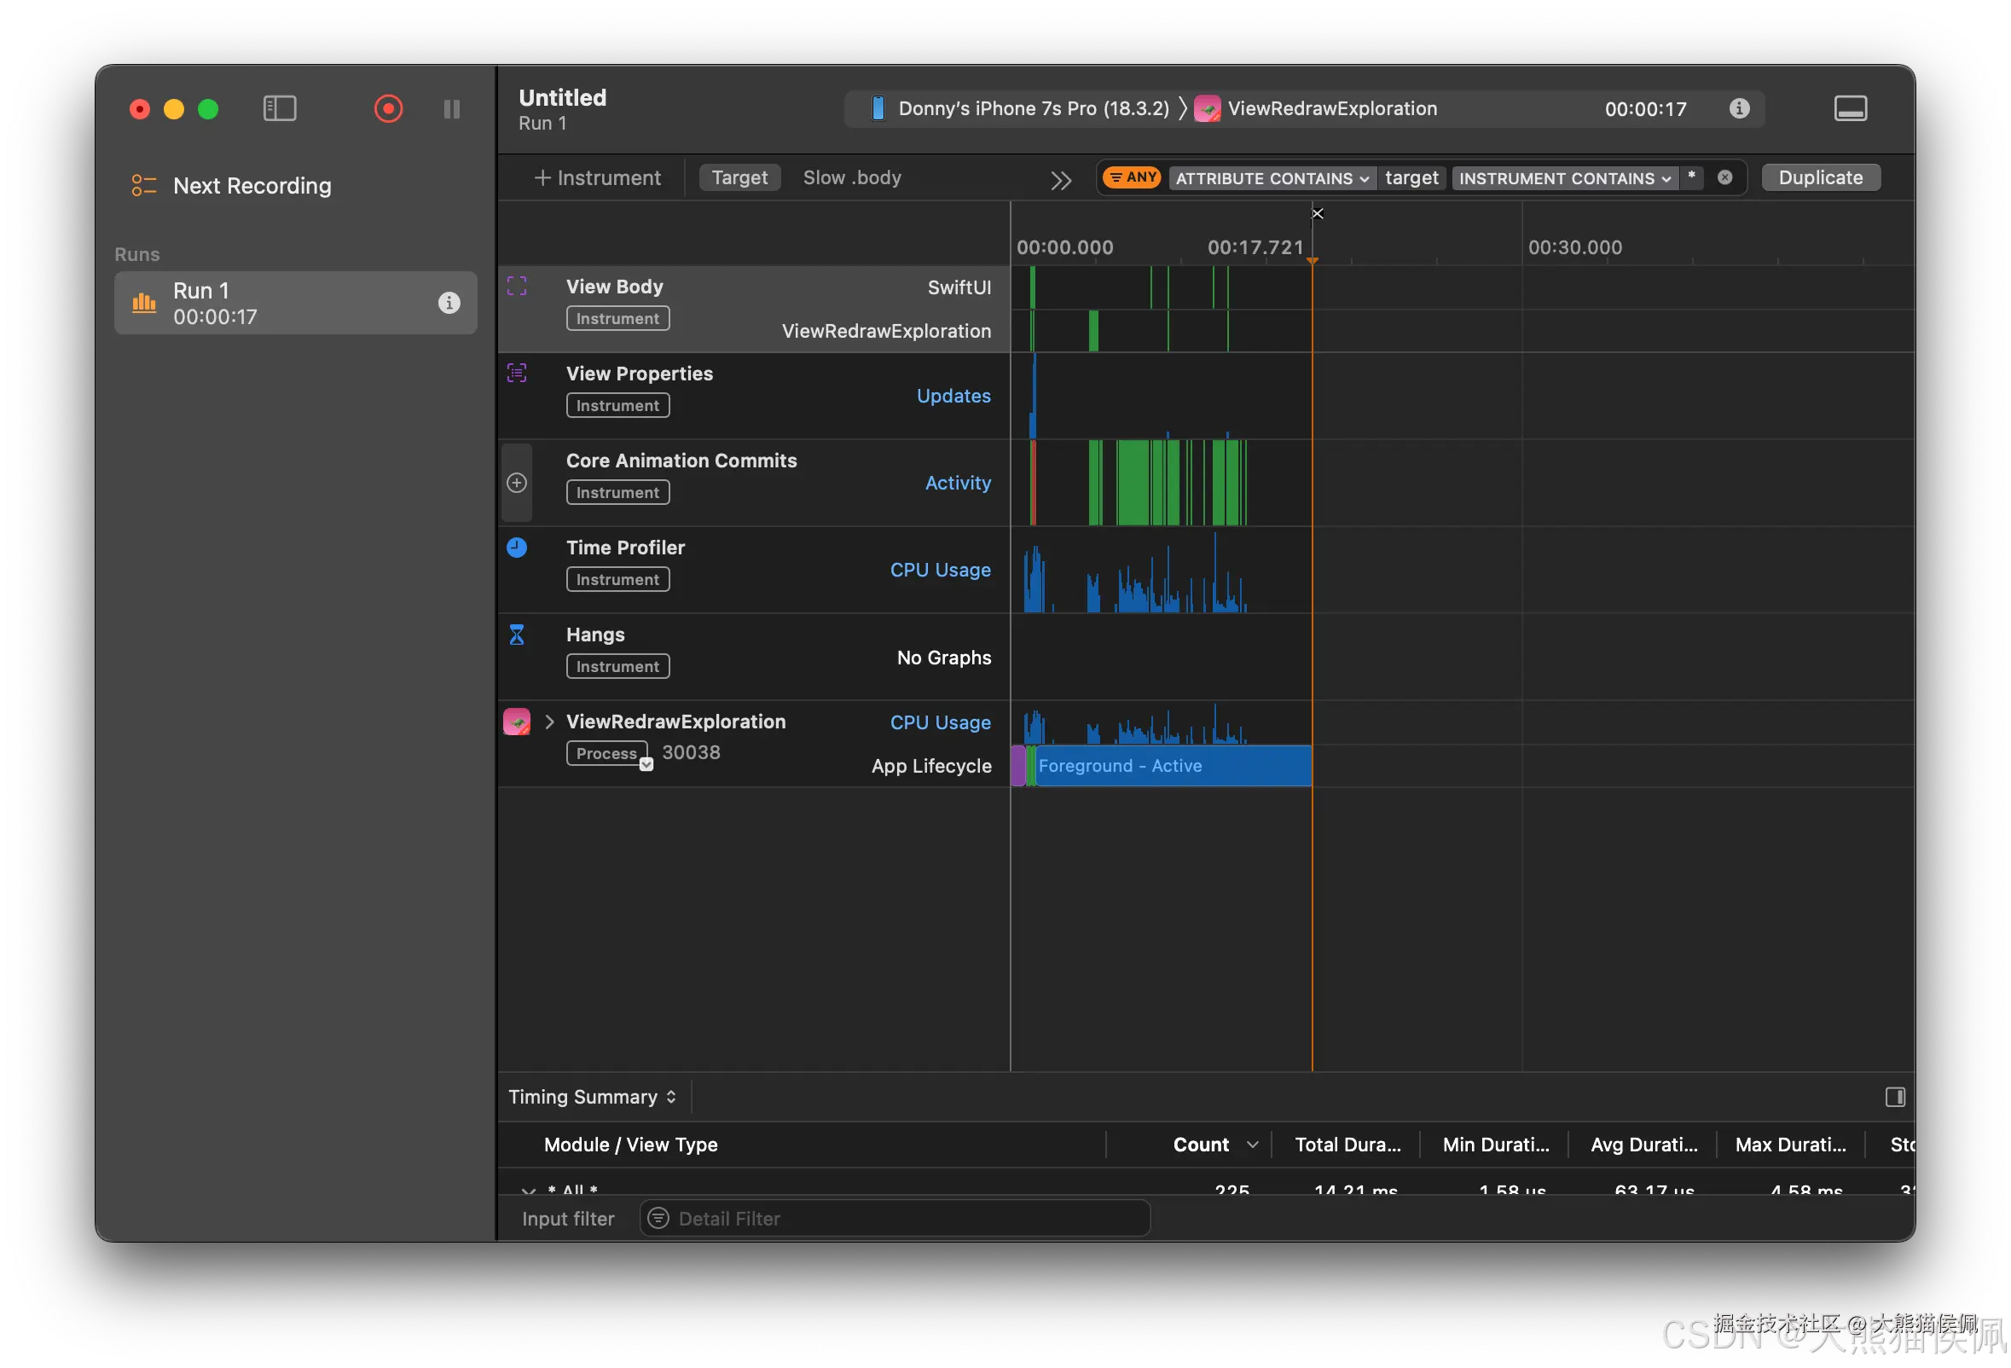This screenshot has height=1368, width=2011.
Task: Clear the track filter with the x icon
Action: (x=1724, y=177)
